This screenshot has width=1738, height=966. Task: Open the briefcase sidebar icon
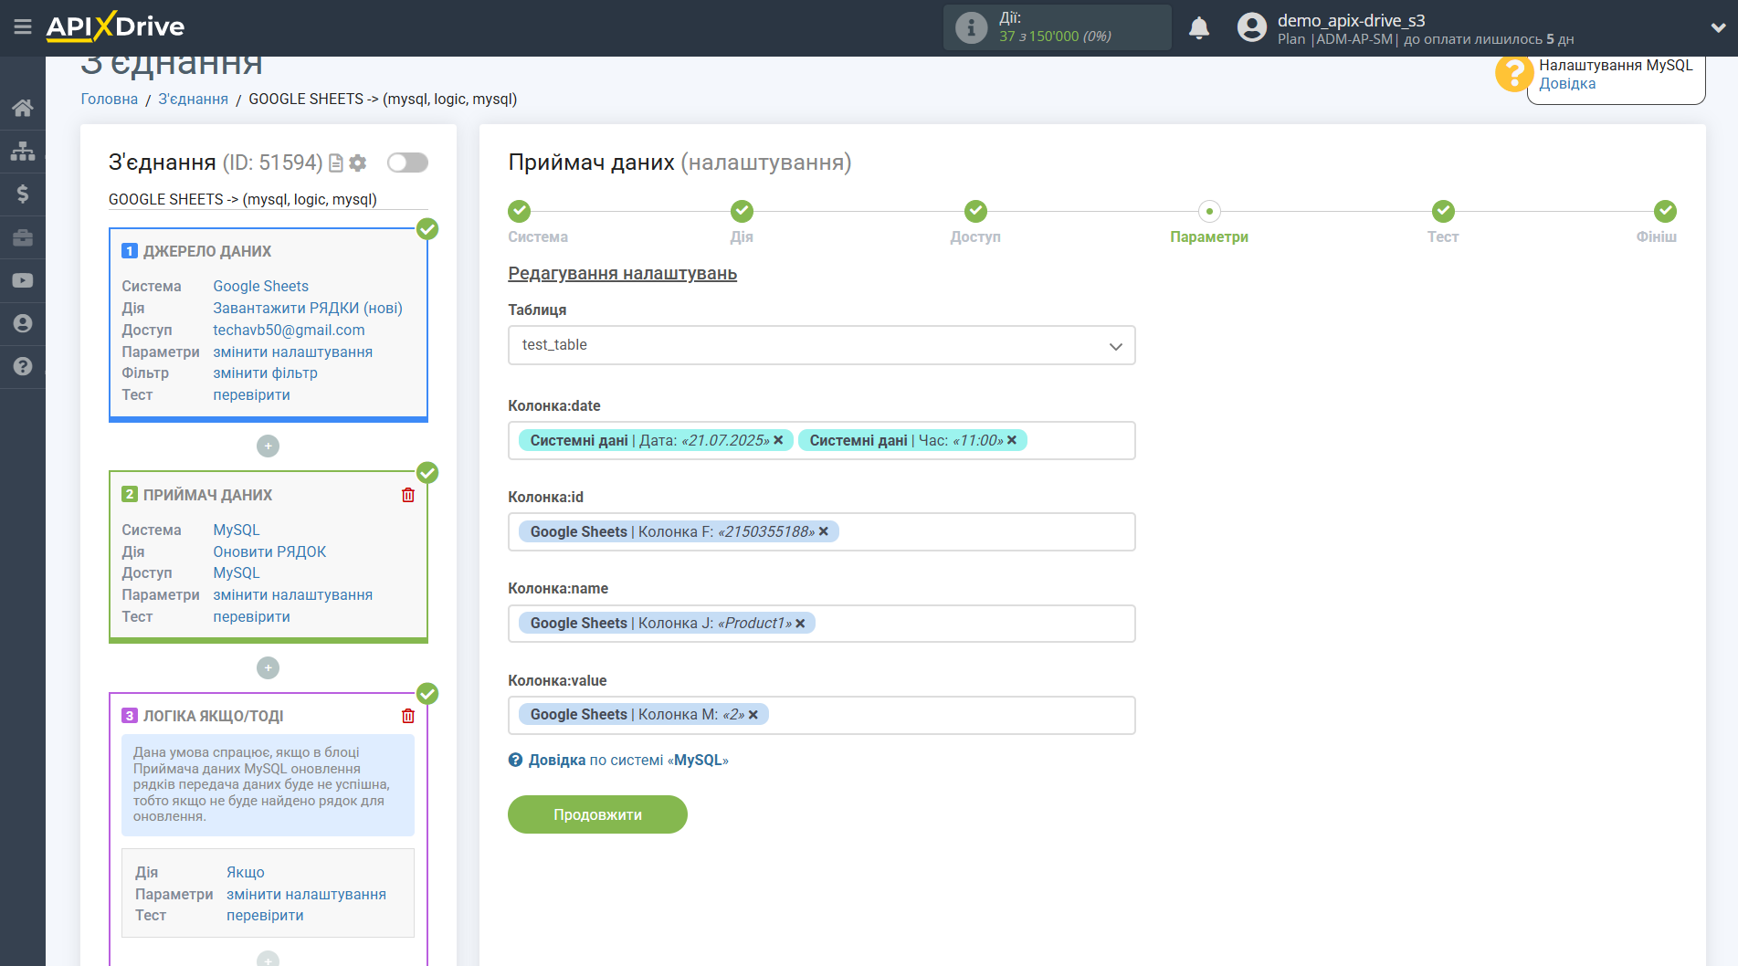click(x=23, y=237)
